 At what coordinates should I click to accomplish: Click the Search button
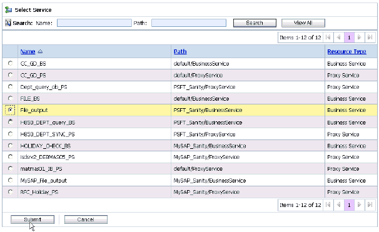[x=255, y=23]
